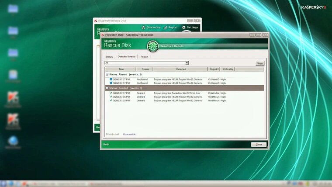Click the Deleted status of the Backdoor row

pos(141,93)
